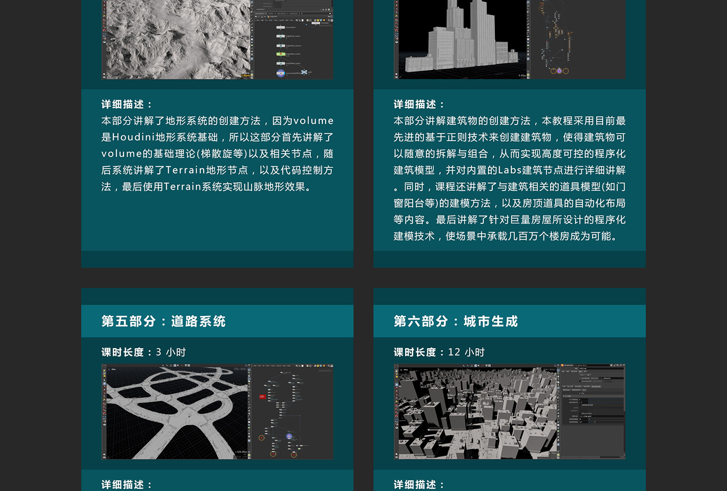
Task: Open the city generation viewport screenshot
Action: click(x=475, y=412)
